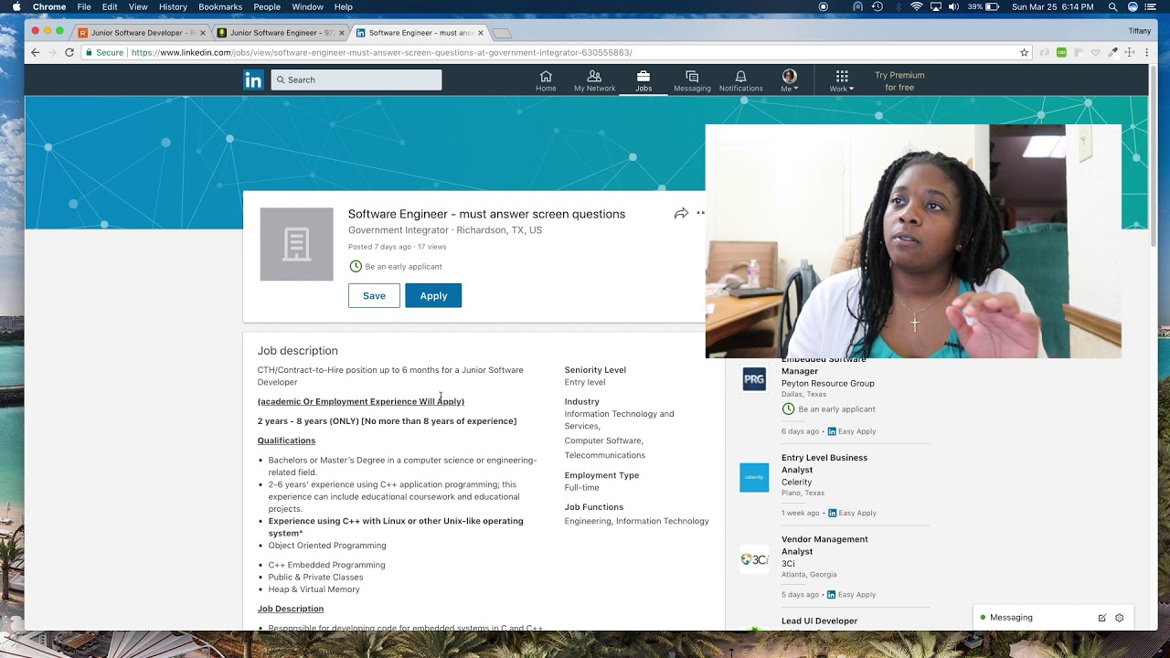Open the Window menu
This screenshot has width=1170, height=658.
[307, 6]
